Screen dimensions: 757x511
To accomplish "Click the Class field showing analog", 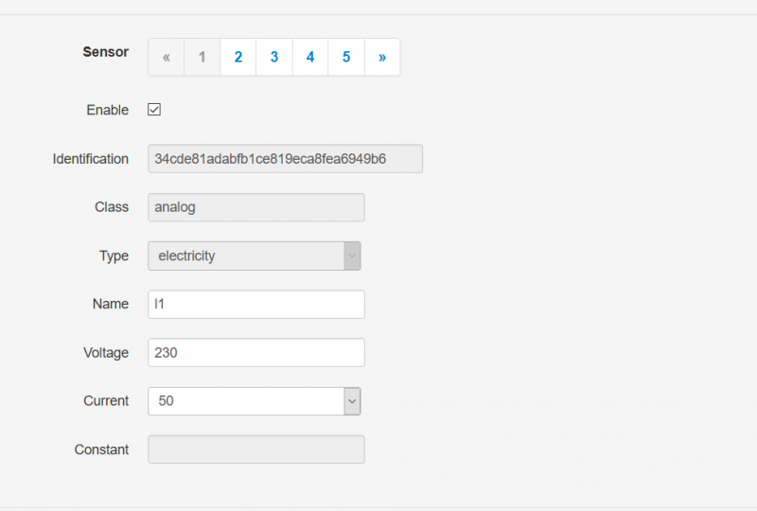I will [x=256, y=207].
